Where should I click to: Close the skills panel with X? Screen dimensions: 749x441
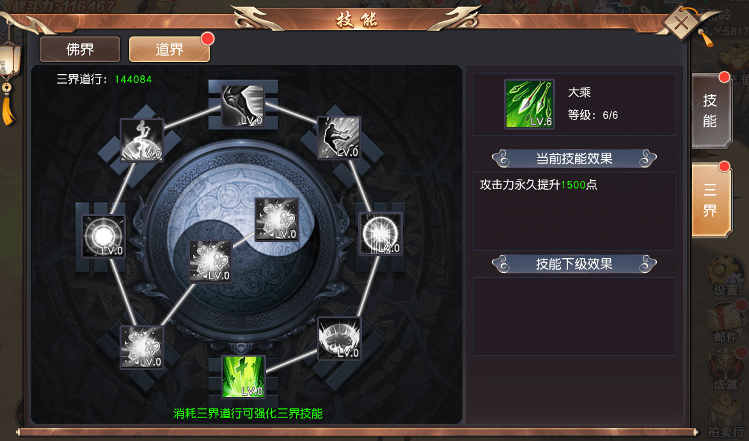pos(682,22)
